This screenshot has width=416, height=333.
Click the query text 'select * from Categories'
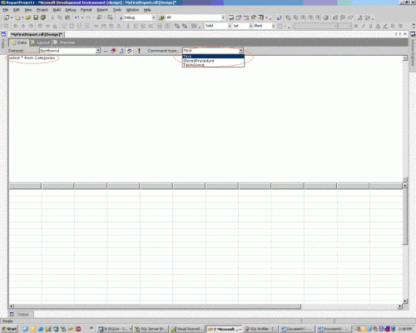pyautogui.click(x=32, y=57)
